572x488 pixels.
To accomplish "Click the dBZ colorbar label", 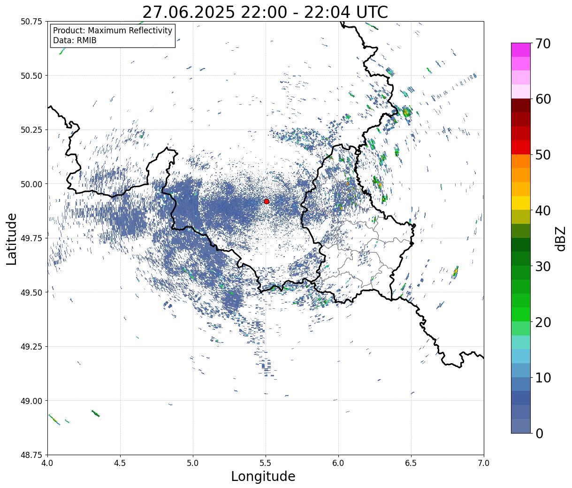I will pyautogui.click(x=560, y=238).
